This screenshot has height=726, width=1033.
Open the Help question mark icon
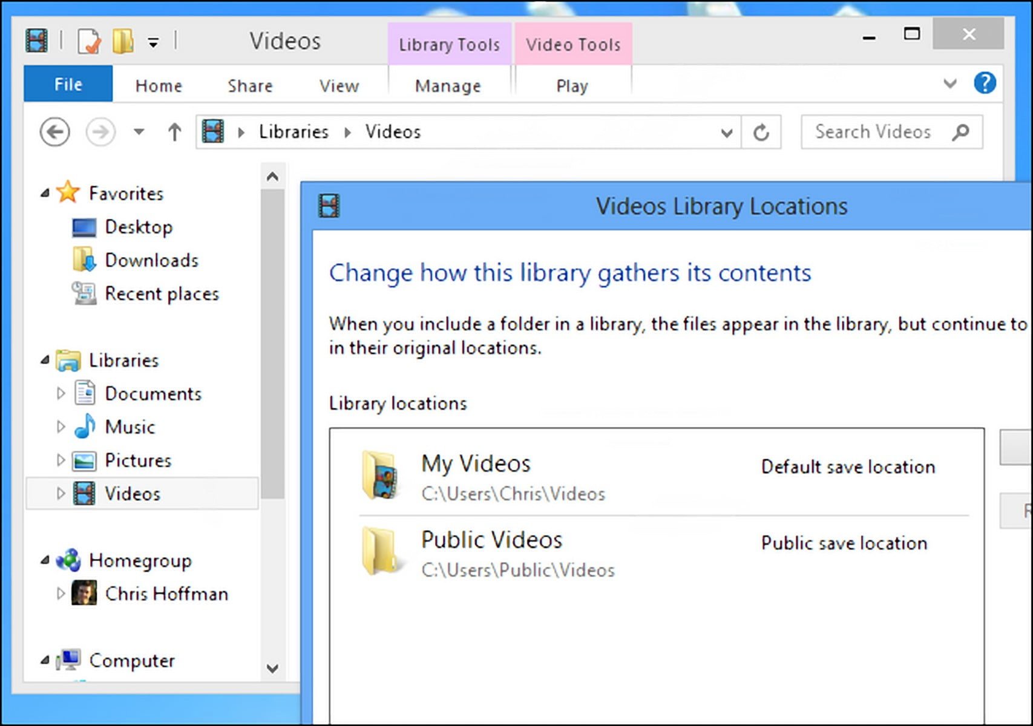click(x=985, y=83)
